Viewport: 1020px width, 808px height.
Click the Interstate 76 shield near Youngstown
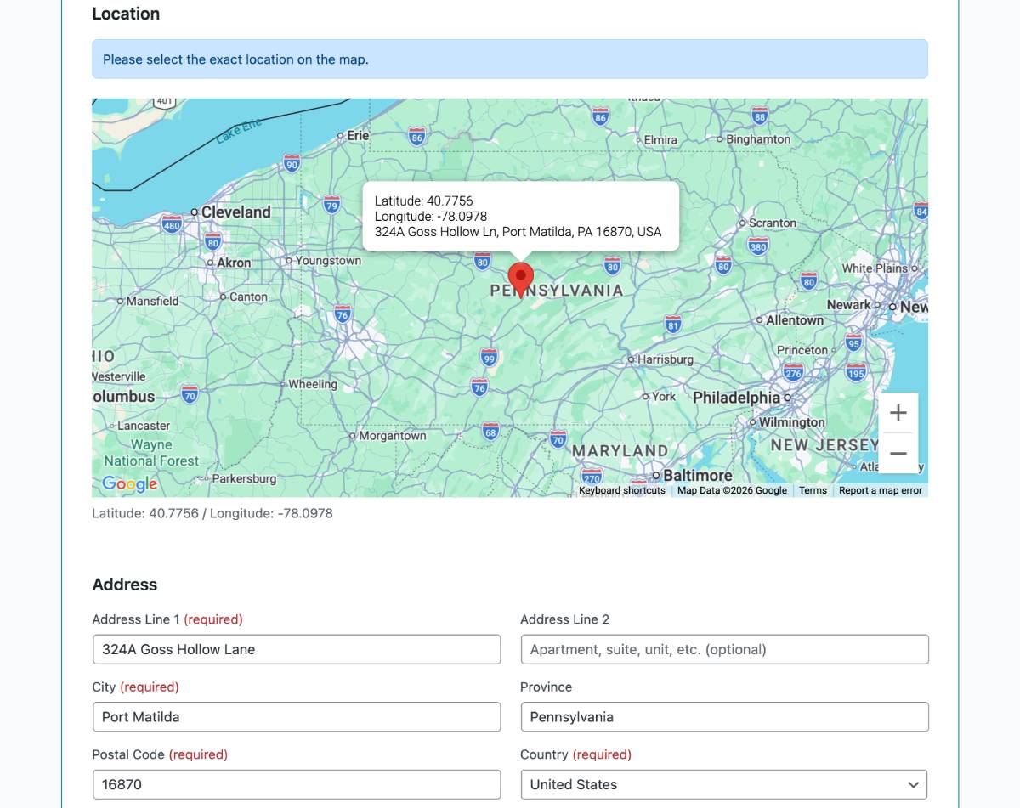pos(343,314)
